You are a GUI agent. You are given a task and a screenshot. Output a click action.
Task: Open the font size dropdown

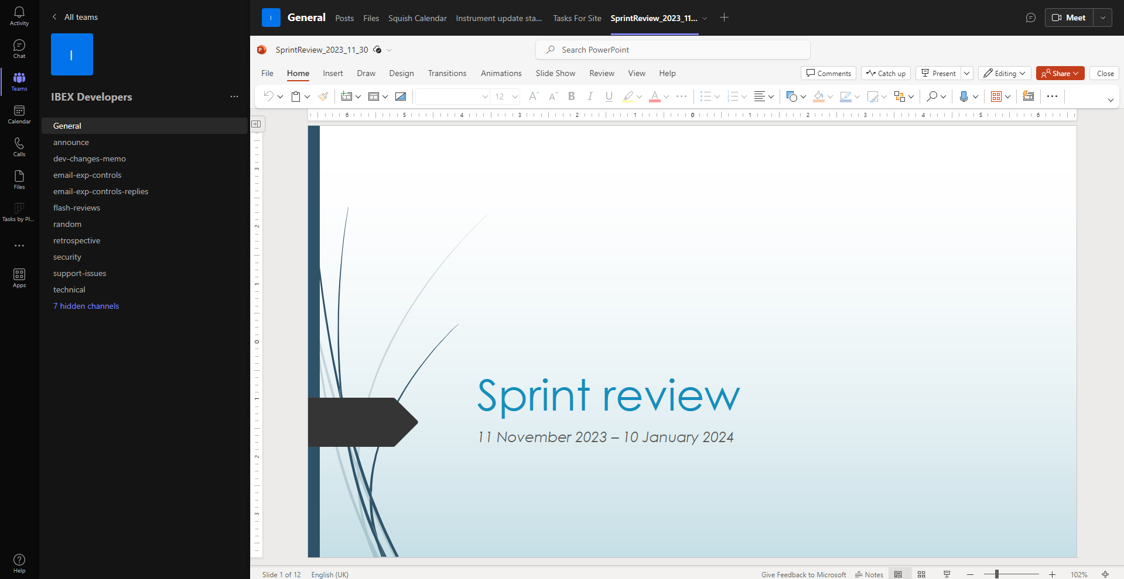(515, 96)
